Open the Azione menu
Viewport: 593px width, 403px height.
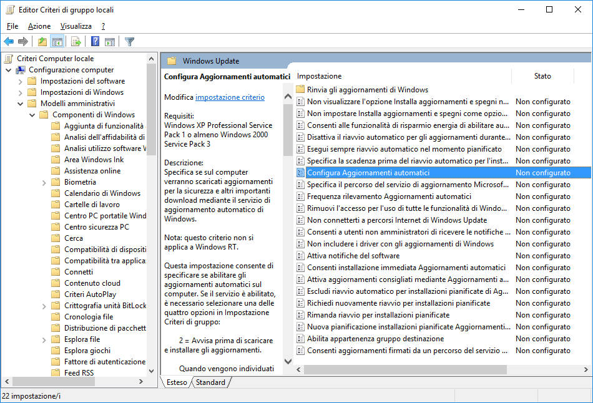(x=39, y=26)
